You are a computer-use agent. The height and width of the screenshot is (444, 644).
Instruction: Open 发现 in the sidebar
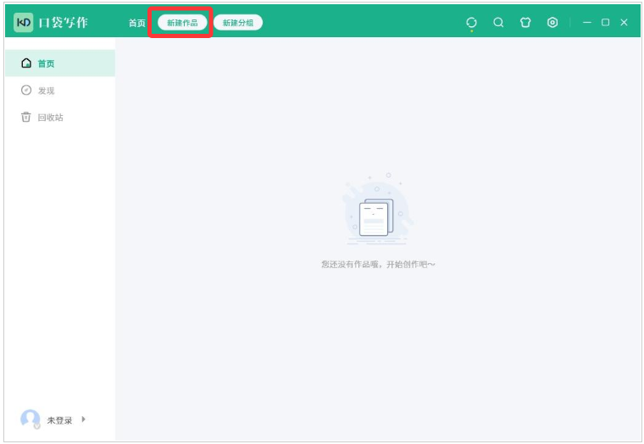pyautogui.click(x=60, y=90)
